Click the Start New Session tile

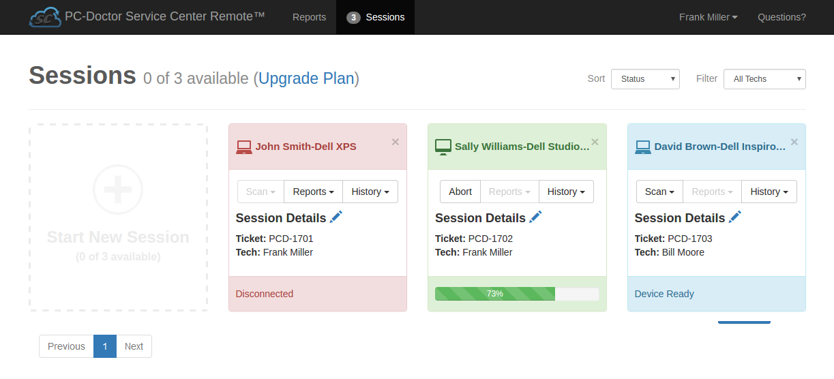118,217
